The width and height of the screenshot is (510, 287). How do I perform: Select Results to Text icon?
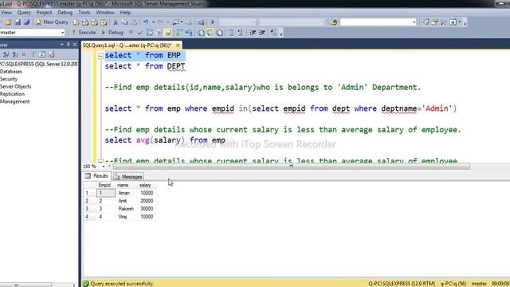pos(201,33)
